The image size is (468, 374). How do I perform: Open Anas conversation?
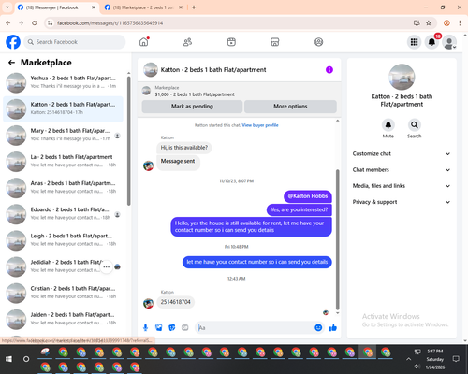click(x=63, y=188)
